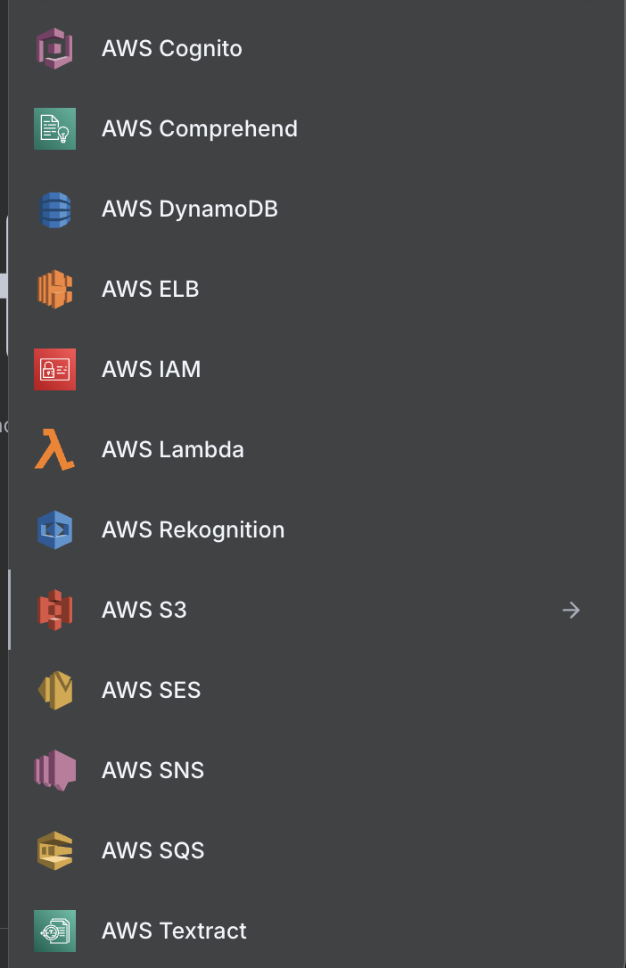
Task: Click the AWS IAM red badge icon
Action: pos(55,369)
